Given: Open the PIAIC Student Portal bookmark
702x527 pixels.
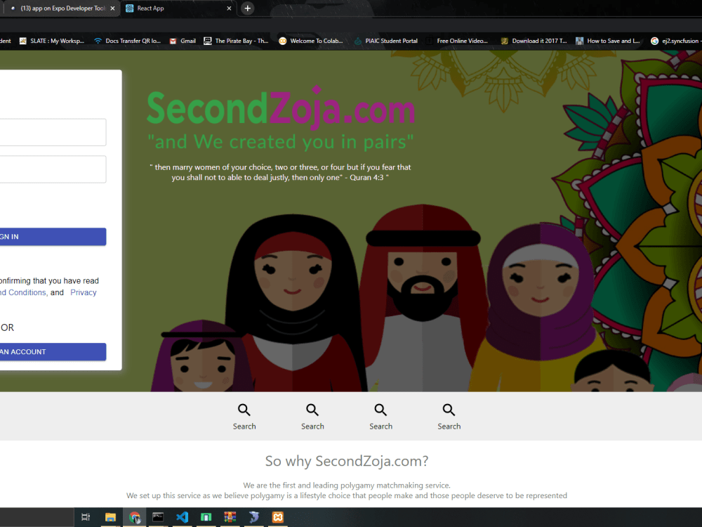Looking at the screenshot, I should (386, 41).
